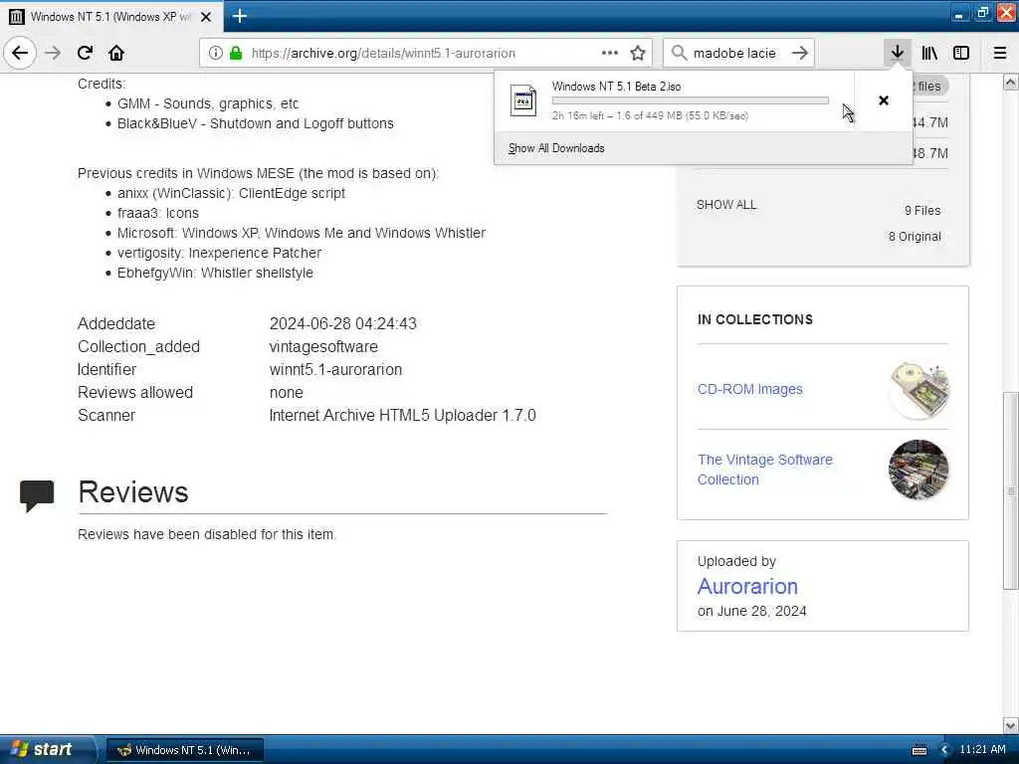1019x764 pixels.
Task: Click Internet Archive HTML5 Uploader 1.7.0 text
Action: 402,415
